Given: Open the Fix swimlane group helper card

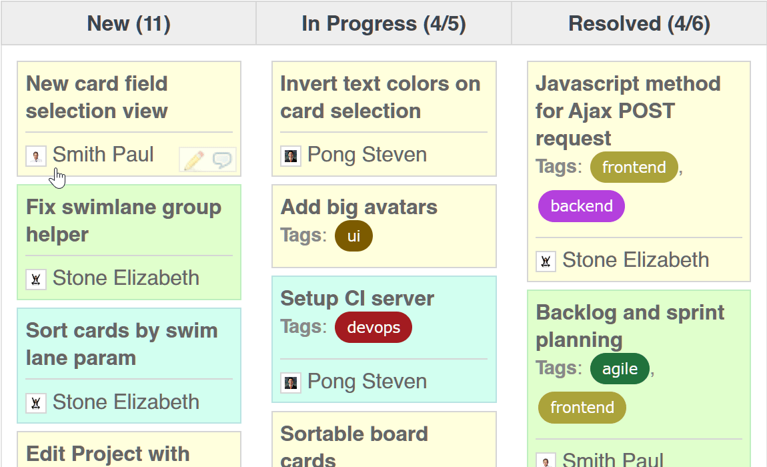Looking at the screenshot, I should [123, 221].
